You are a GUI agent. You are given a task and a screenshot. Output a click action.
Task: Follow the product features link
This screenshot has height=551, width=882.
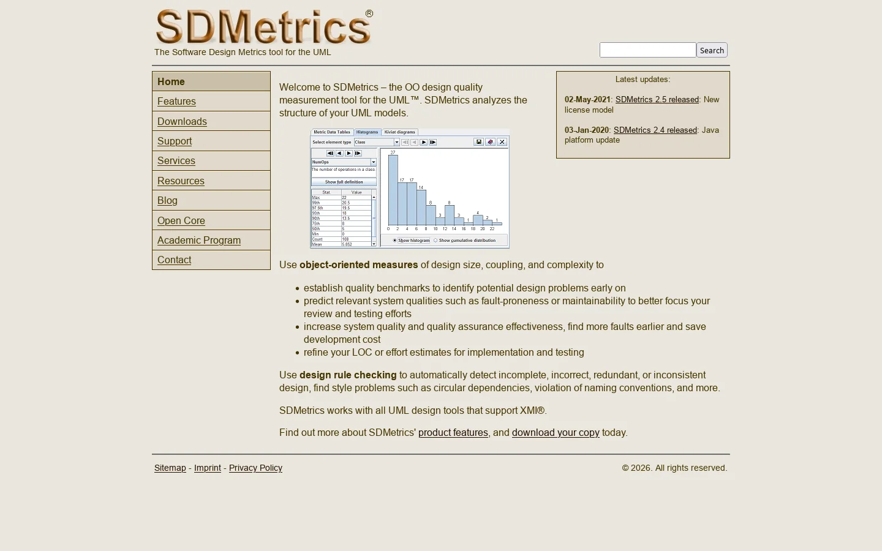pyautogui.click(x=453, y=433)
